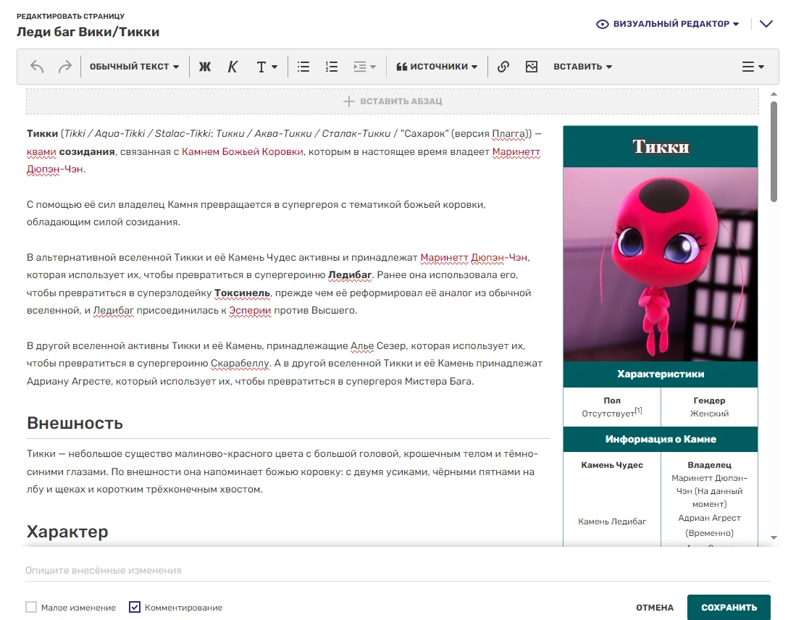Click the word Скарабеллу in text

pos(240,364)
